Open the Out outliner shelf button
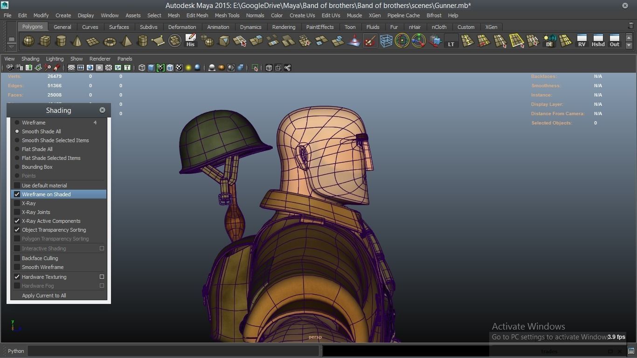Image resolution: width=637 pixels, height=358 pixels. pyautogui.click(x=615, y=41)
